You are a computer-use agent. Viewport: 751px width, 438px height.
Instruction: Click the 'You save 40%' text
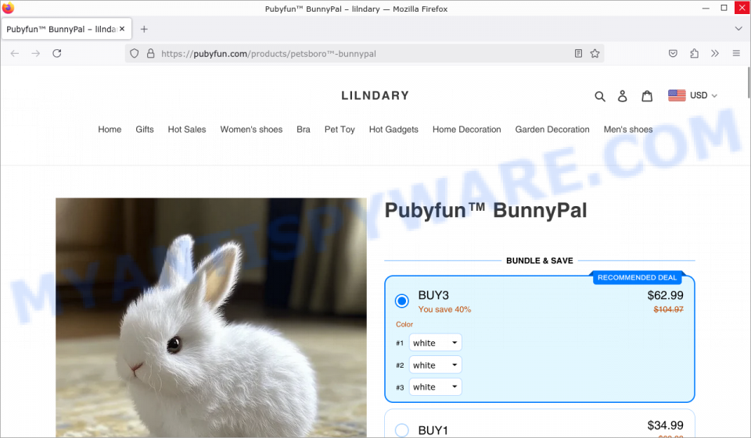[x=444, y=309]
